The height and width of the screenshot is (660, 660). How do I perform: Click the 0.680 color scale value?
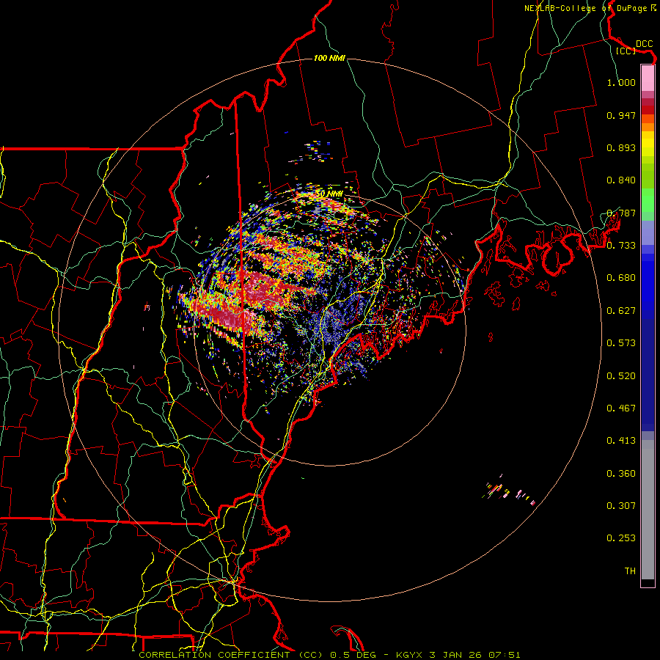tap(621, 278)
